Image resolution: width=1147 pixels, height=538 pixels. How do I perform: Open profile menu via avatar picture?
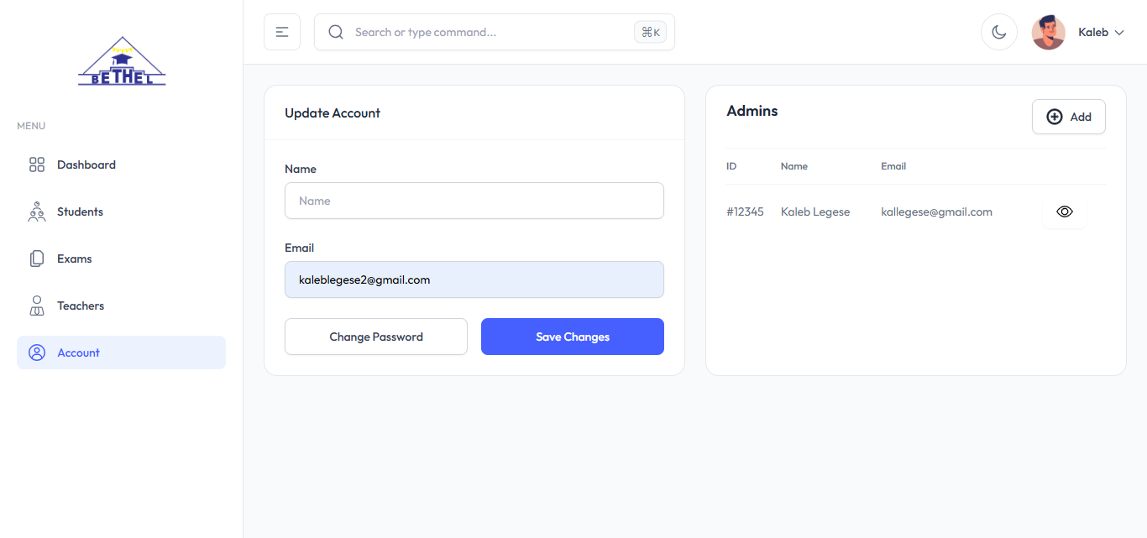point(1048,33)
